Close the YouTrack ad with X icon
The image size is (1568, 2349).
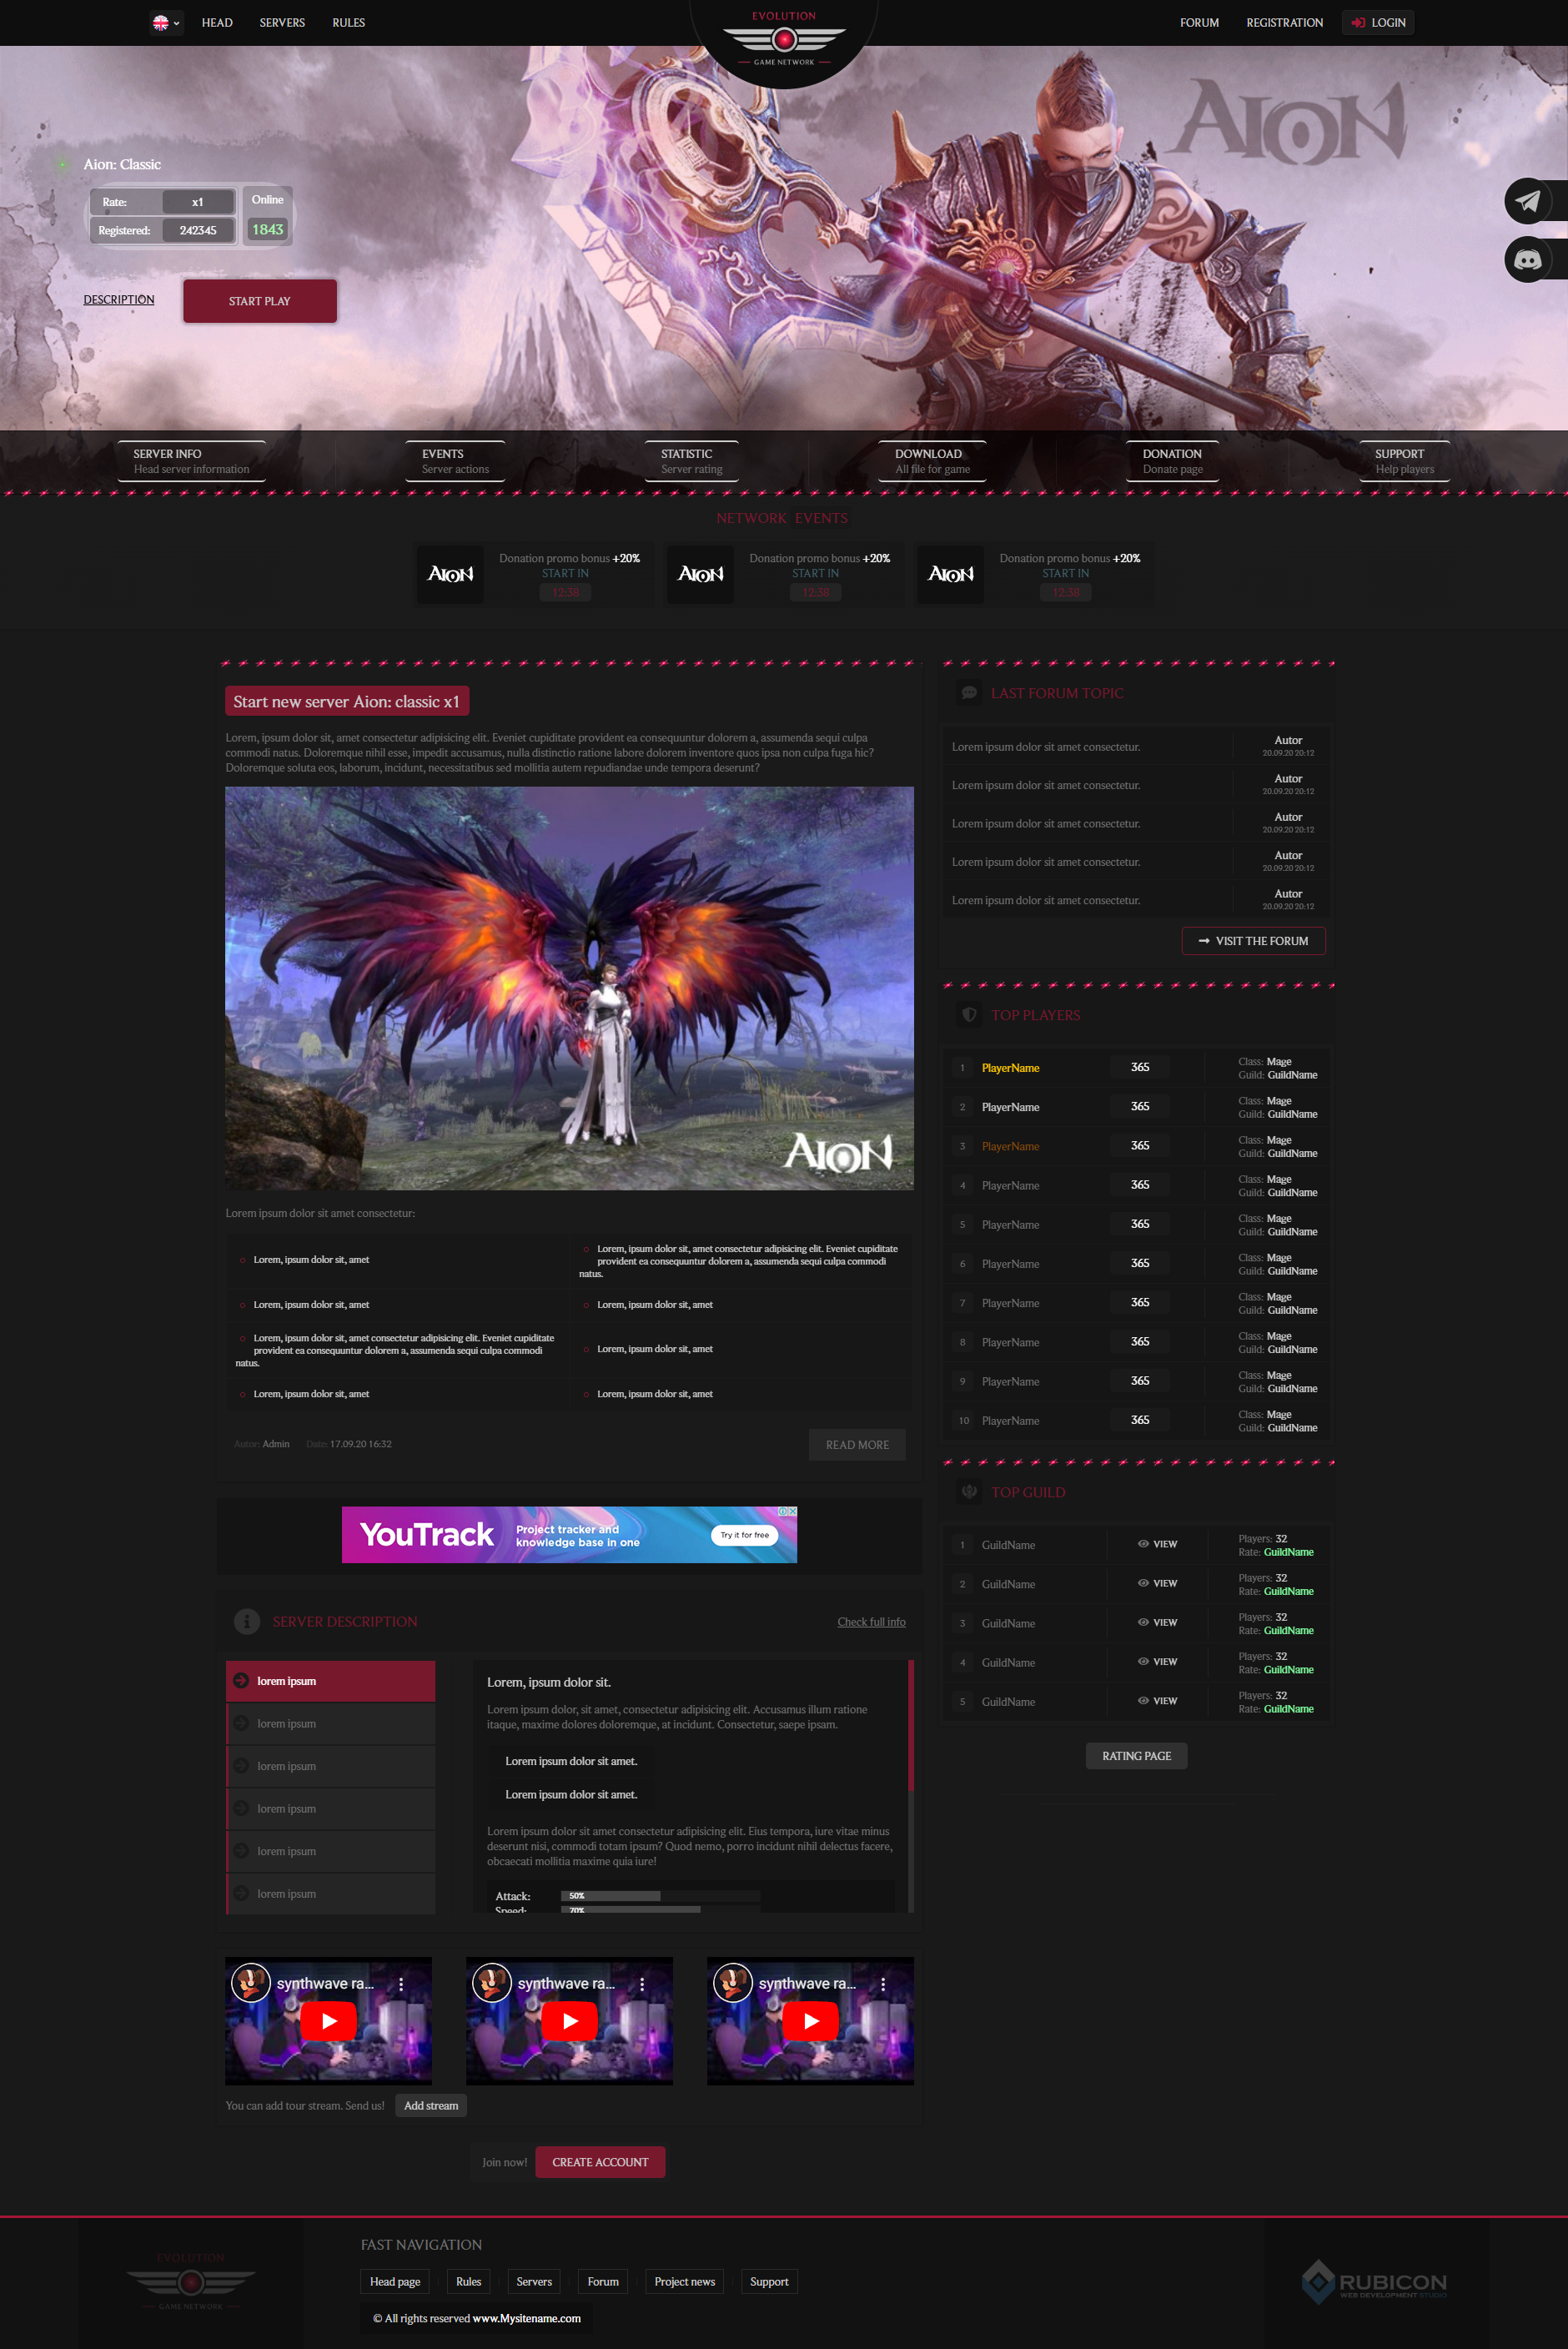(x=792, y=1512)
